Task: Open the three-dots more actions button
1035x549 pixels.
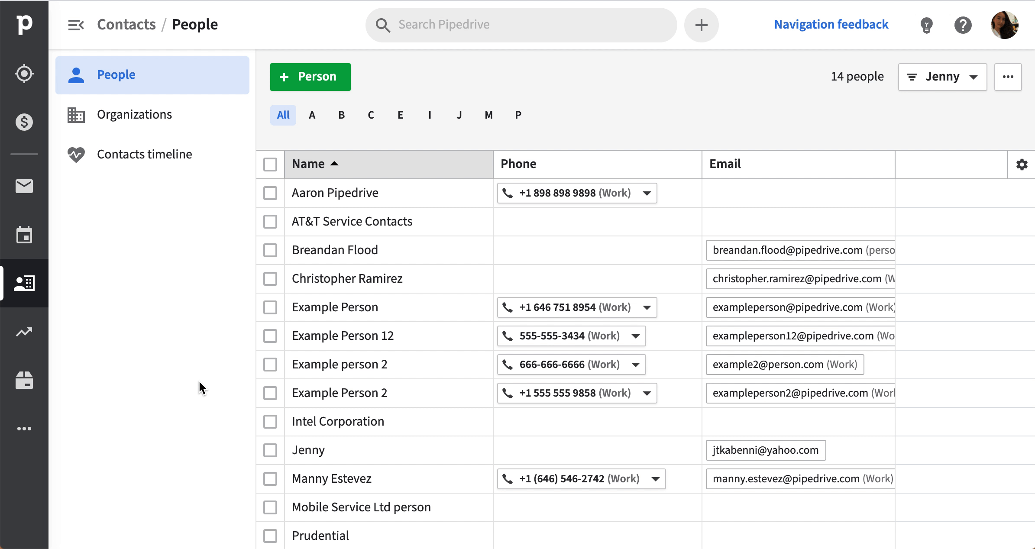Action: coord(1008,77)
